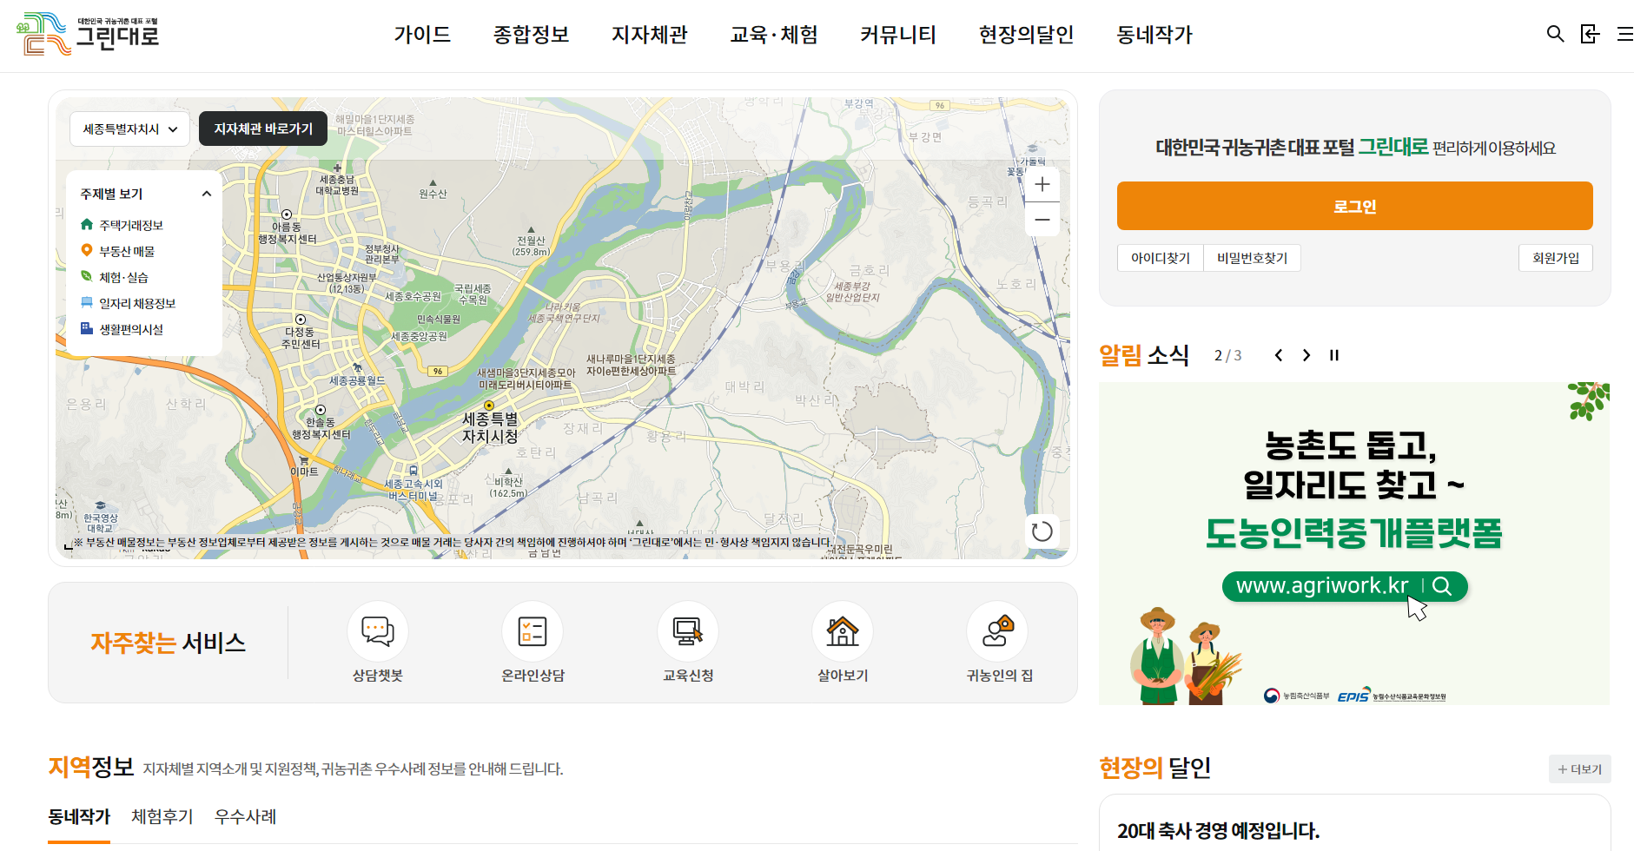Screen dimensions: 1634x851
Task: Show previous 알림 소식 banner
Action: point(1279,355)
